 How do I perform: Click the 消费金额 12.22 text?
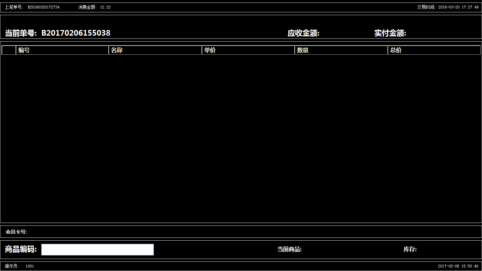[94, 7]
